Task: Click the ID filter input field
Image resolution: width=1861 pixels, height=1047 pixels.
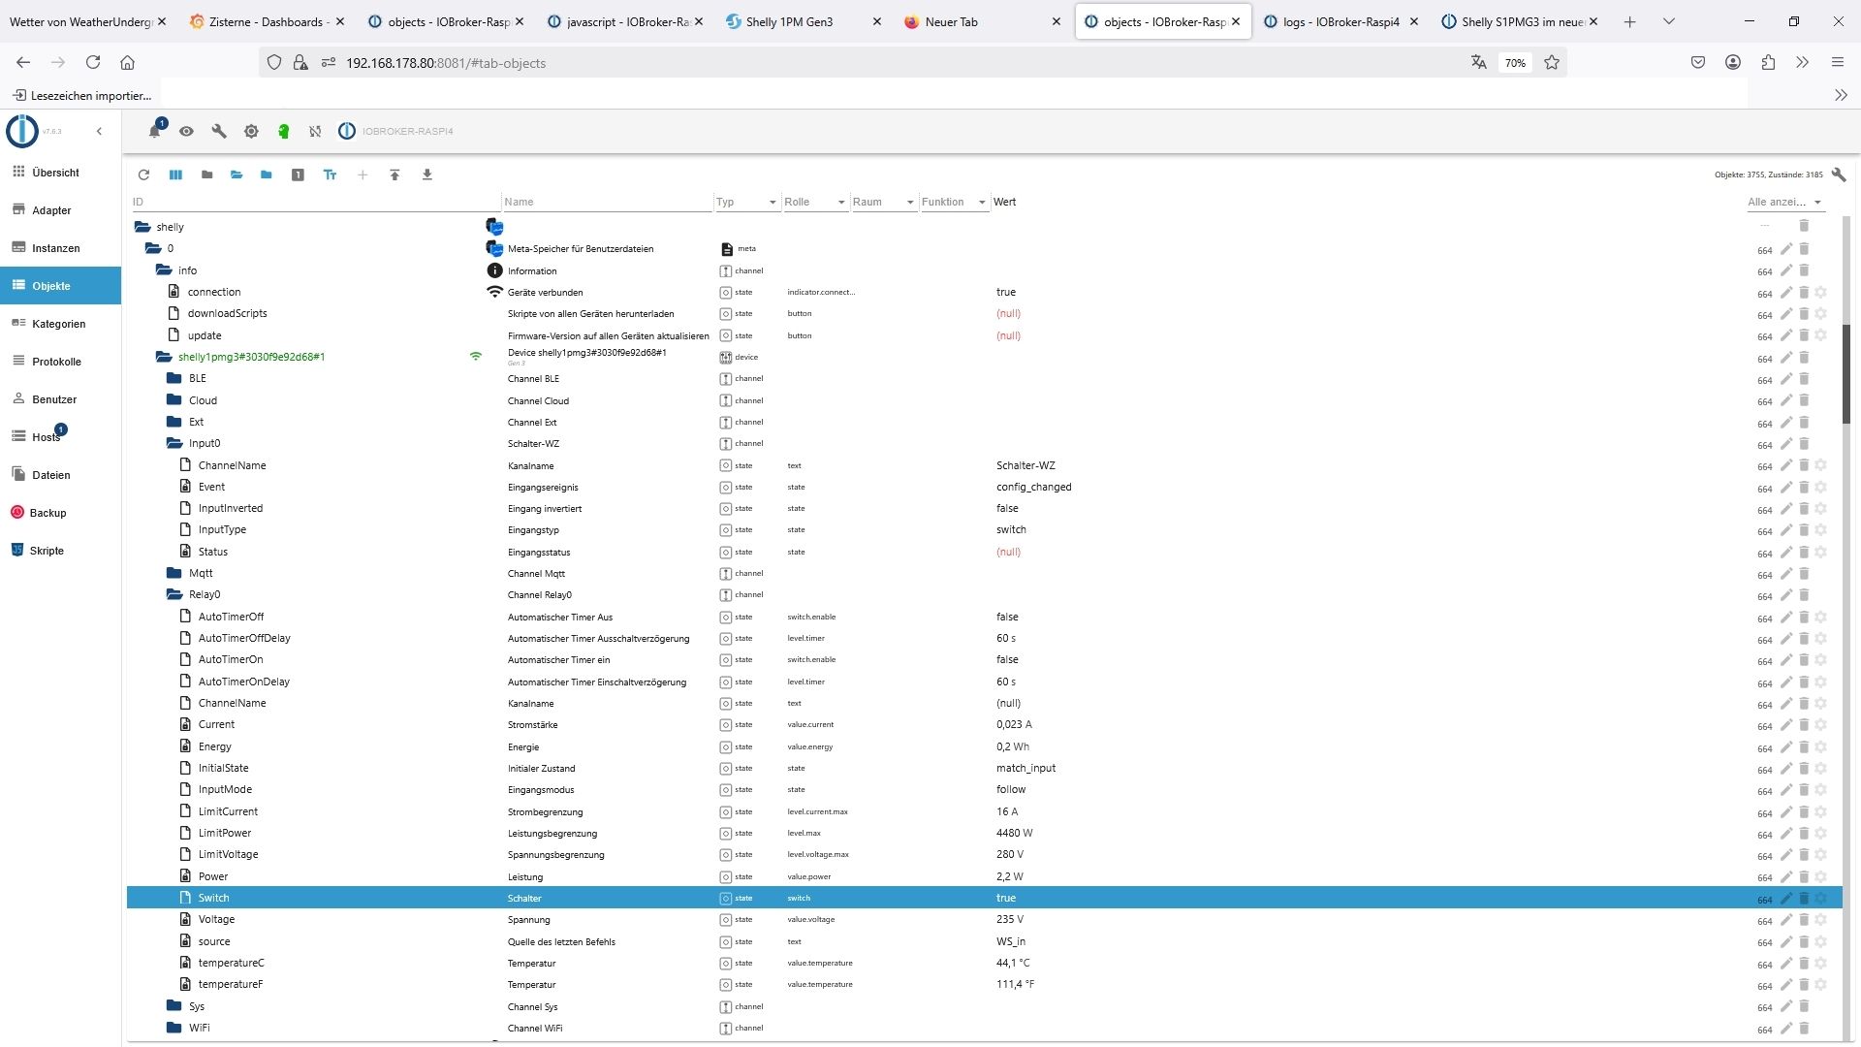Action: (x=310, y=202)
